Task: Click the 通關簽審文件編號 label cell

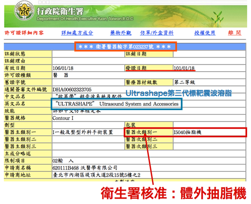Action: point(28,89)
